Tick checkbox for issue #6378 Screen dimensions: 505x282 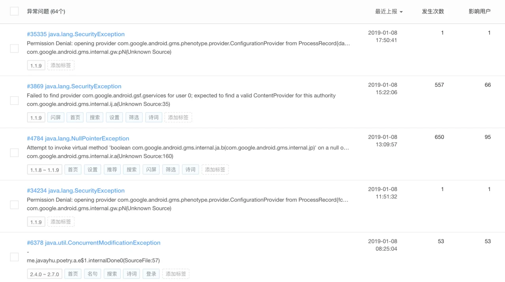(x=14, y=257)
